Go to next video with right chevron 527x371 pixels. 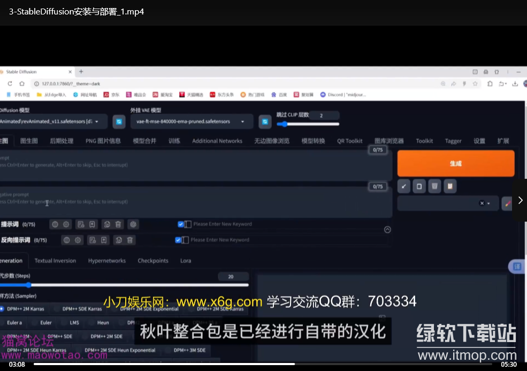(520, 200)
